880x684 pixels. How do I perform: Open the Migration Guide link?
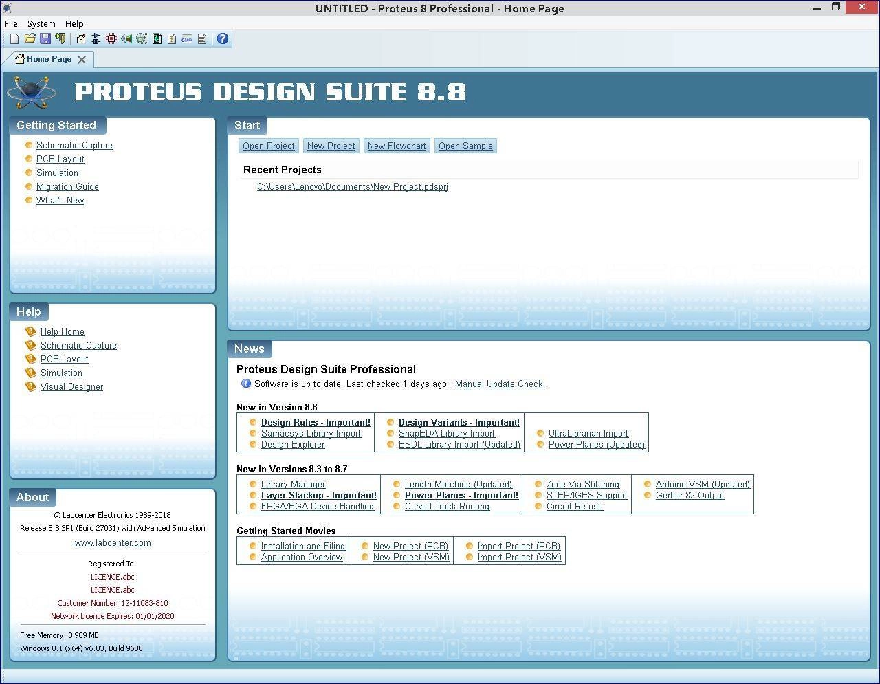click(67, 186)
